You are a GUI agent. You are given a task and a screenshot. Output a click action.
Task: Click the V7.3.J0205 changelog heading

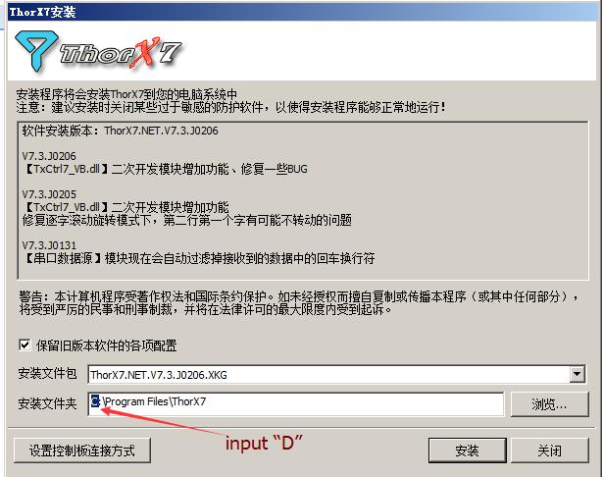pos(49,194)
